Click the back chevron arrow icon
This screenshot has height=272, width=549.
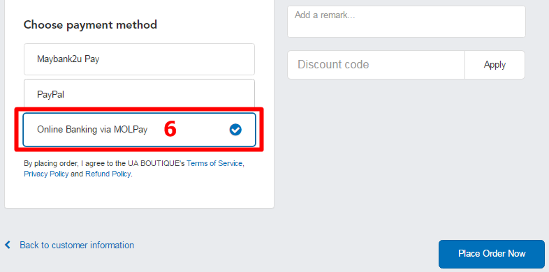(x=8, y=245)
